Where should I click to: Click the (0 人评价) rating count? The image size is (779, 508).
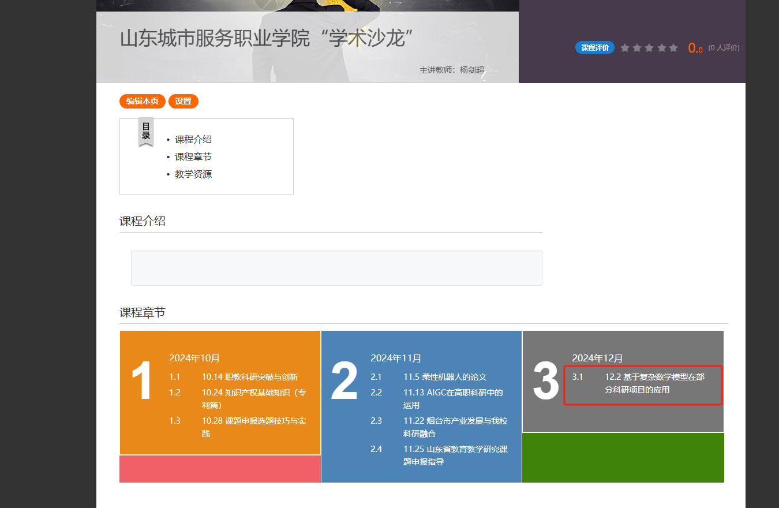[724, 48]
